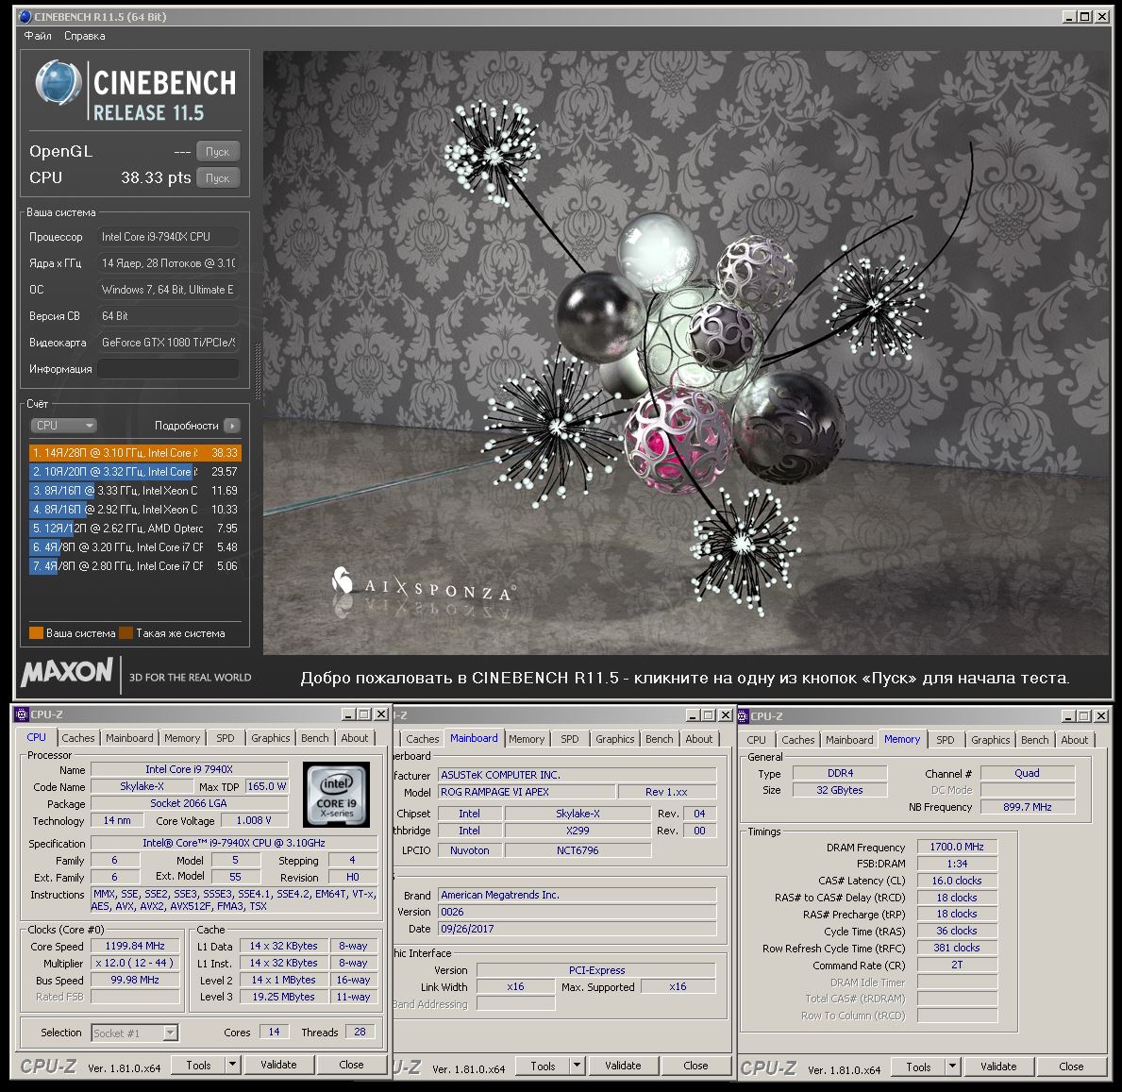Minimize the CPU-Z Memory window

coord(1069,716)
